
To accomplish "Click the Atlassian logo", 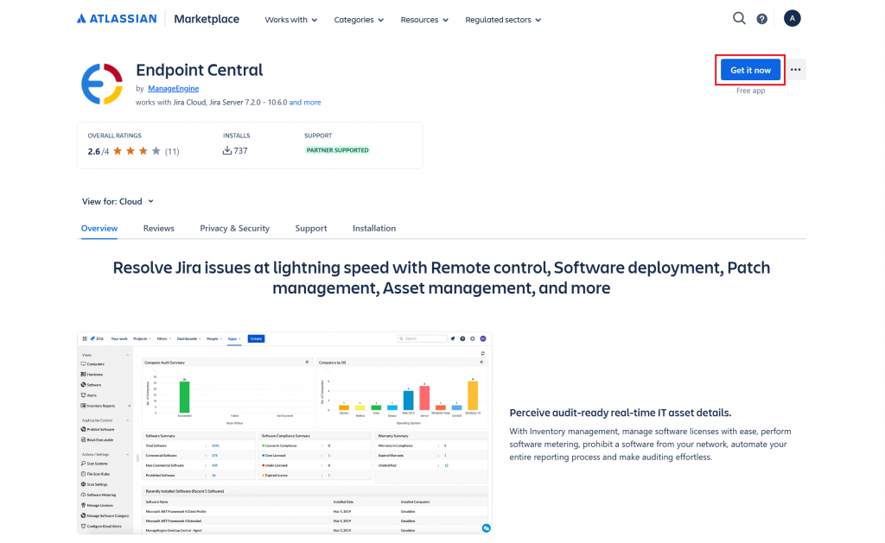I will 117,19.
